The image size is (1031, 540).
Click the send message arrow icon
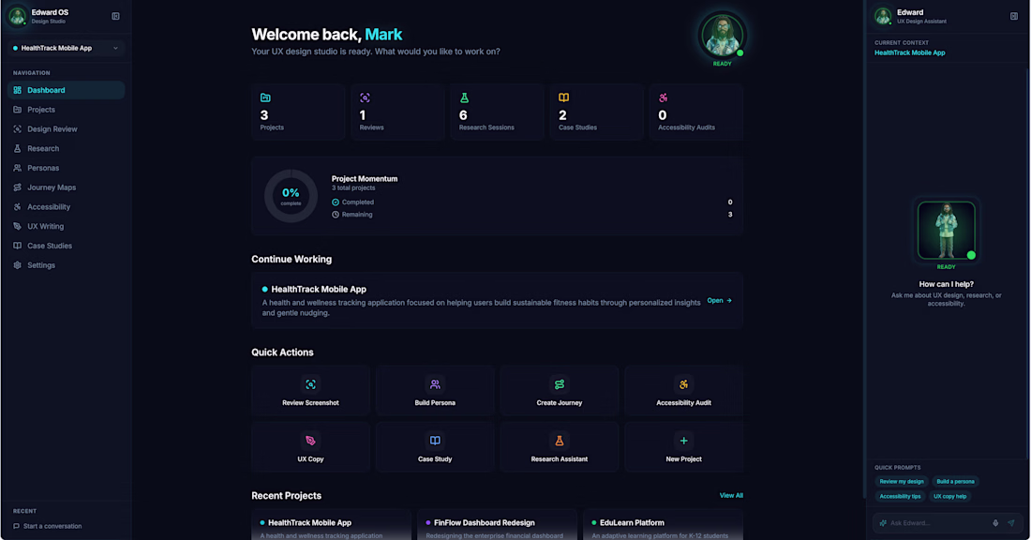click(x=1011, y=523)
